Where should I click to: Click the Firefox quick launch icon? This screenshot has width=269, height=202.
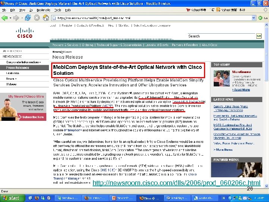(x=37, y=198)
